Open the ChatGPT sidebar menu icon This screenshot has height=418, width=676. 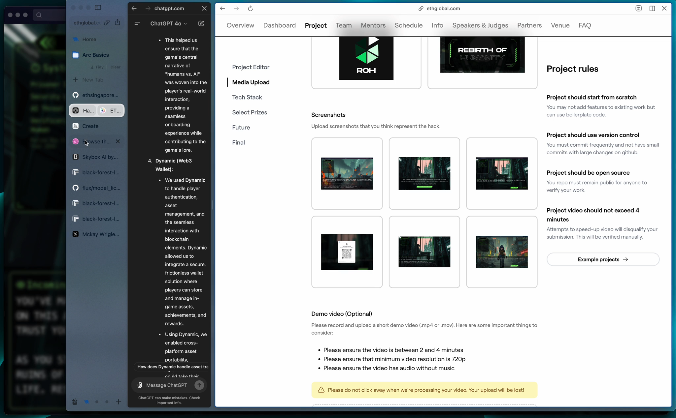coord(137,23)
